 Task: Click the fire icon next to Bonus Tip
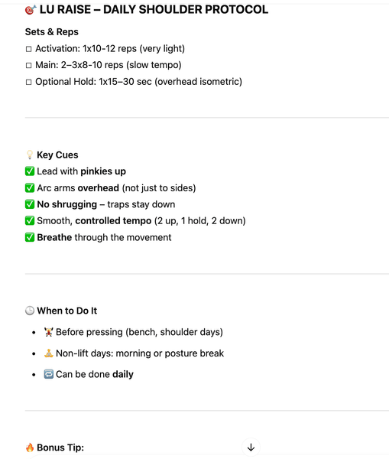click(x=30, y=448)
